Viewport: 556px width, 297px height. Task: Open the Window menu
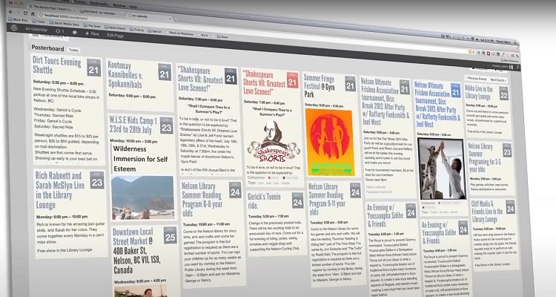119,5
